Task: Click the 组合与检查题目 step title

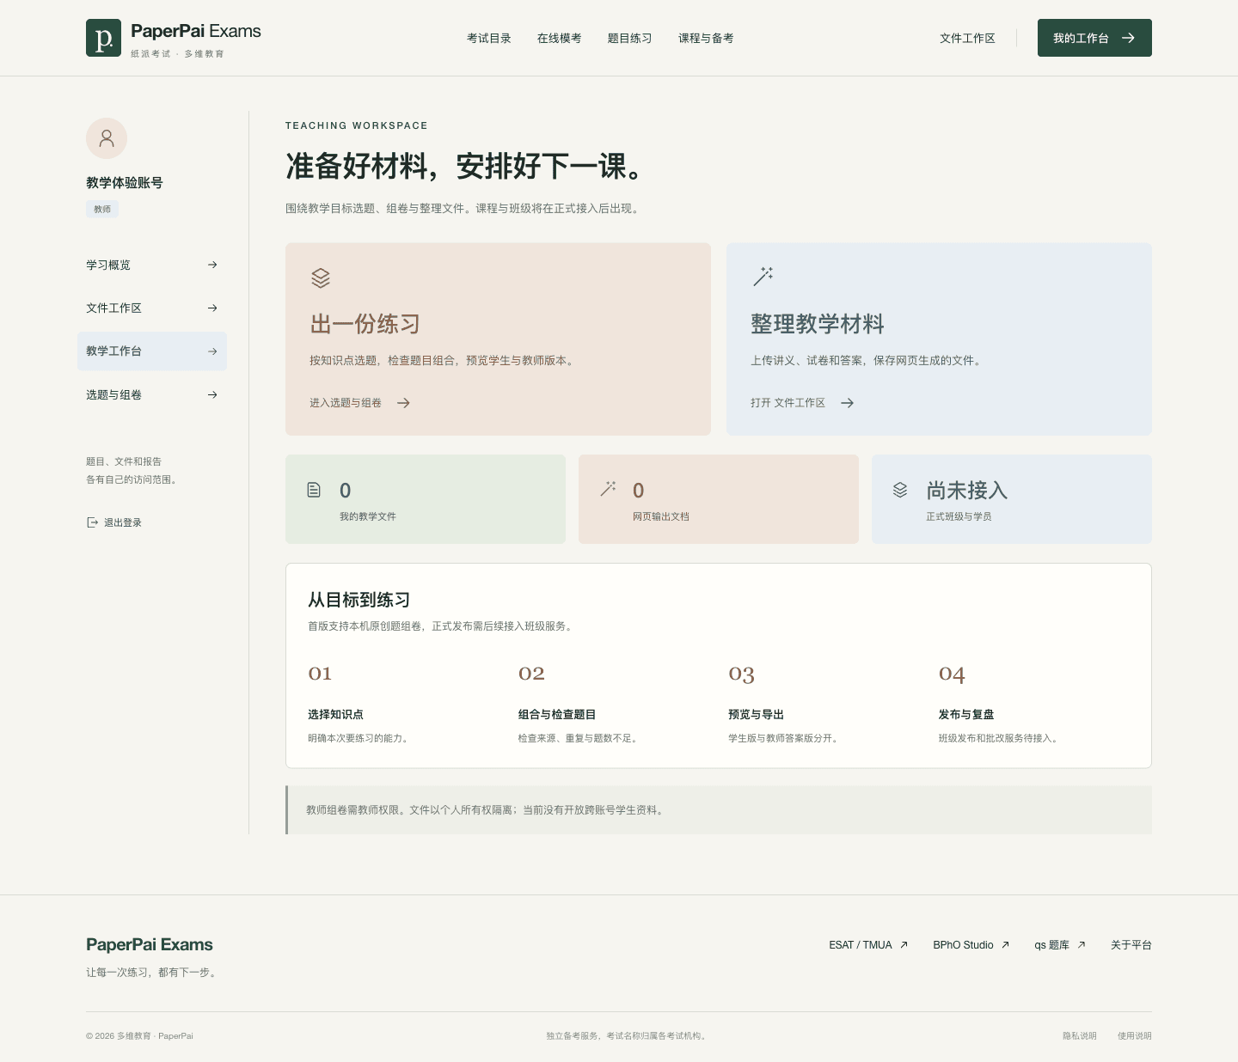Action: (x=557, y=715)
